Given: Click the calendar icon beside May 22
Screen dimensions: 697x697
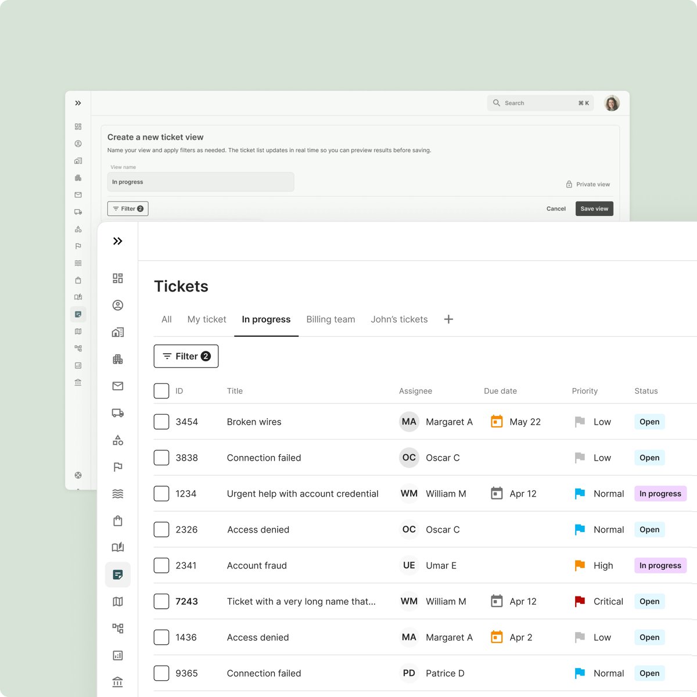Looking at the screenshot, I should 497,422.
